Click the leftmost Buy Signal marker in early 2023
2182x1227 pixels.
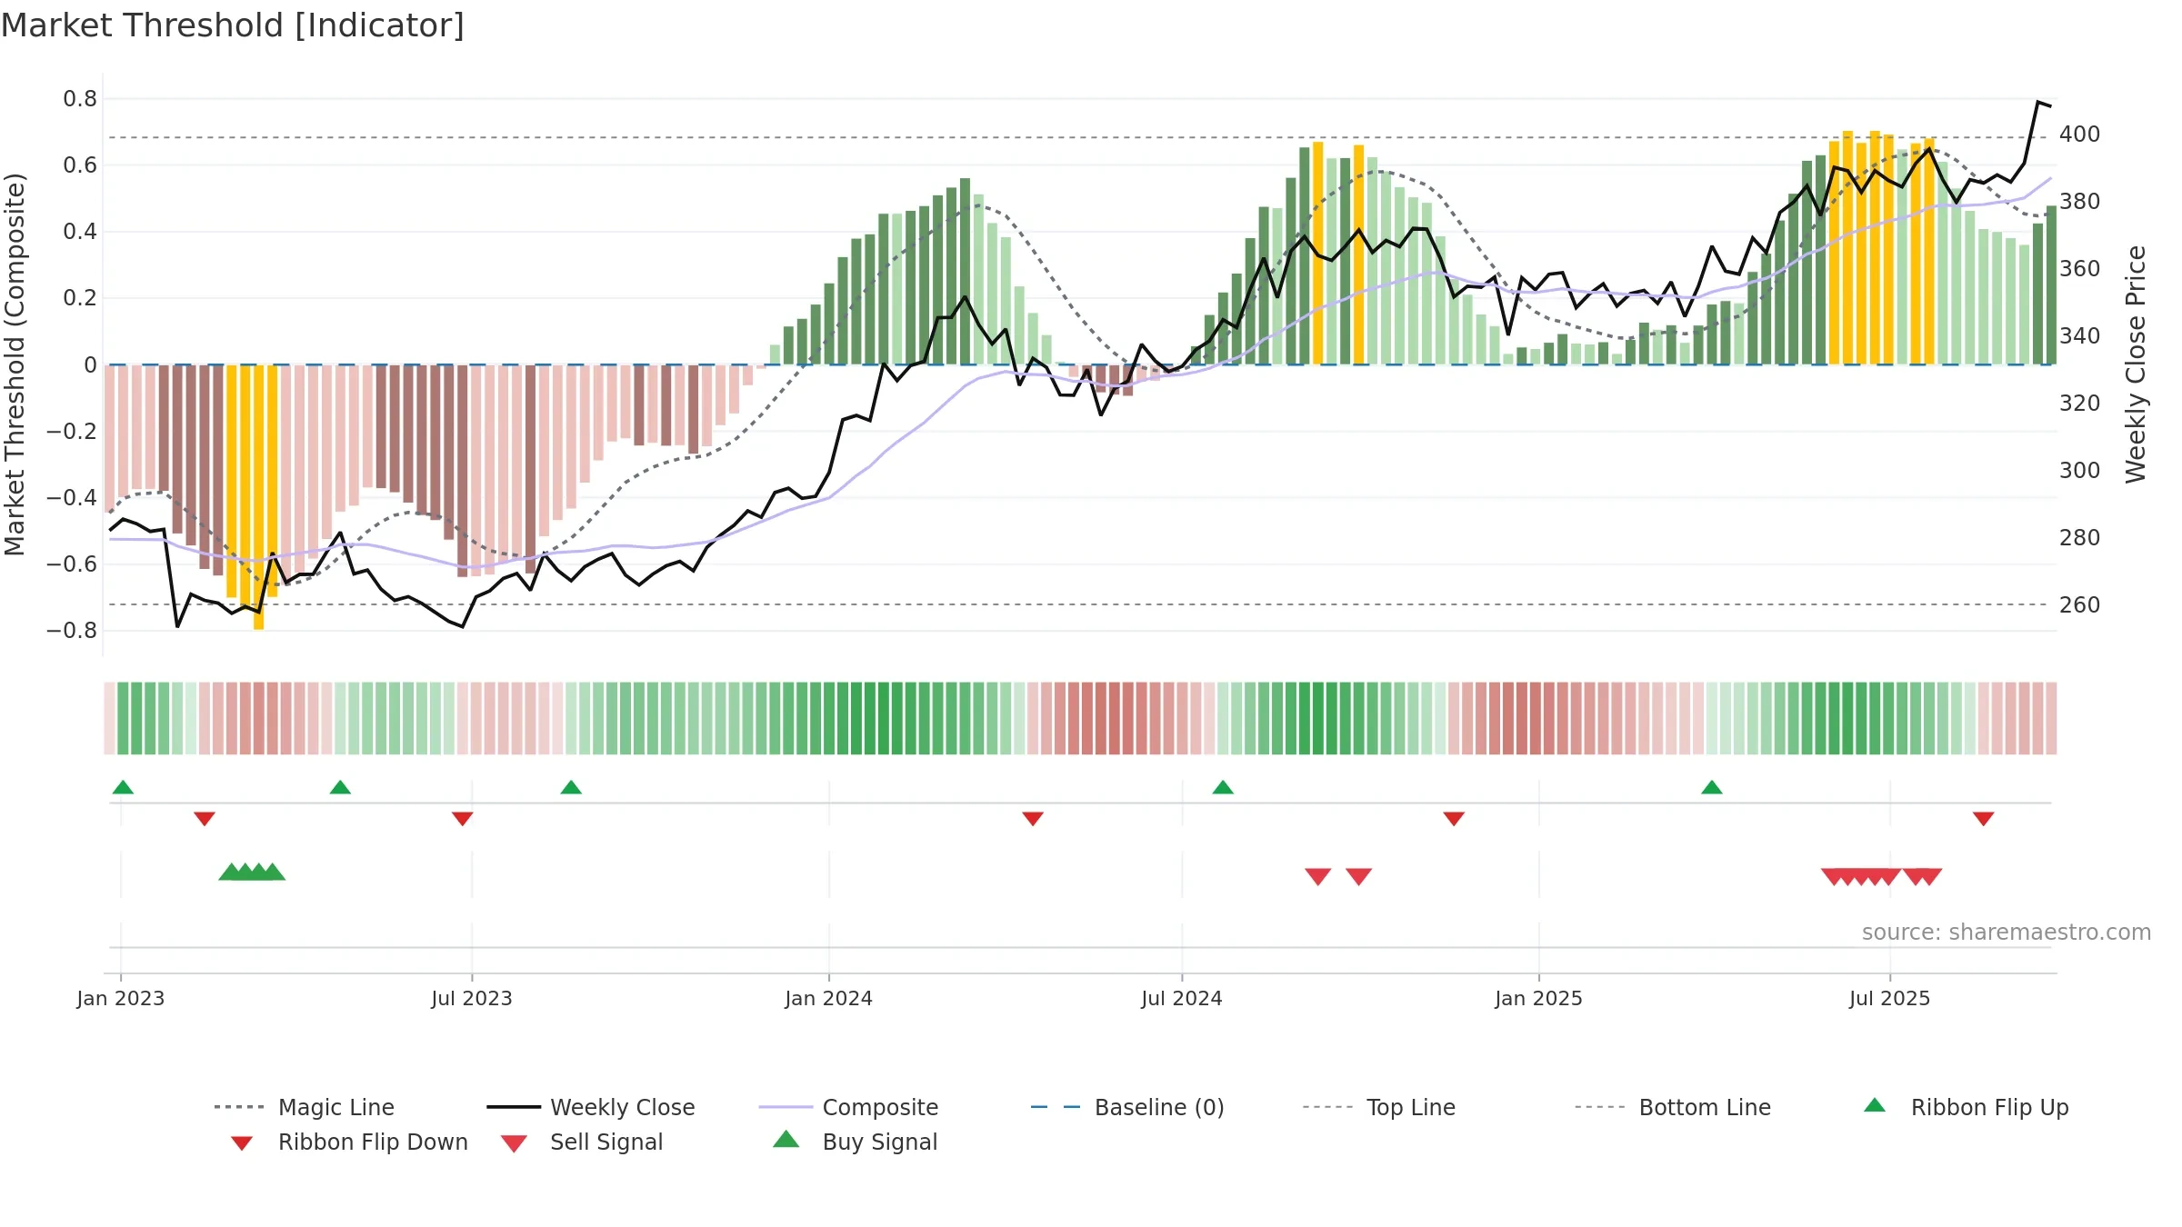click(232, 872)
